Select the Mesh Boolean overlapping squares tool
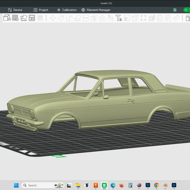 click(x=94, y=18)
